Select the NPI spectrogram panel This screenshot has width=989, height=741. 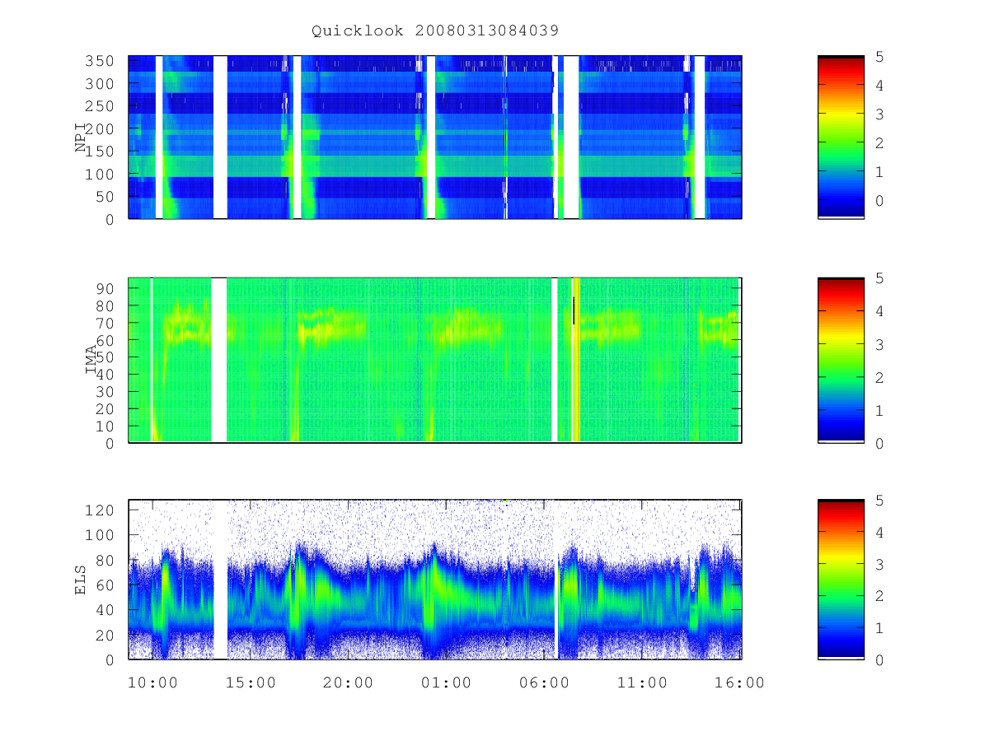pos(435,137)
